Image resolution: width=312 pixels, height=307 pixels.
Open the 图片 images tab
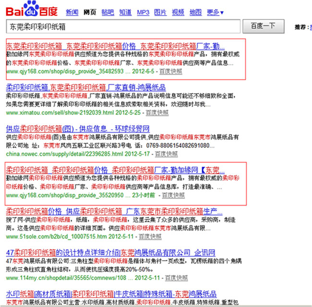[x=160, y=12]
